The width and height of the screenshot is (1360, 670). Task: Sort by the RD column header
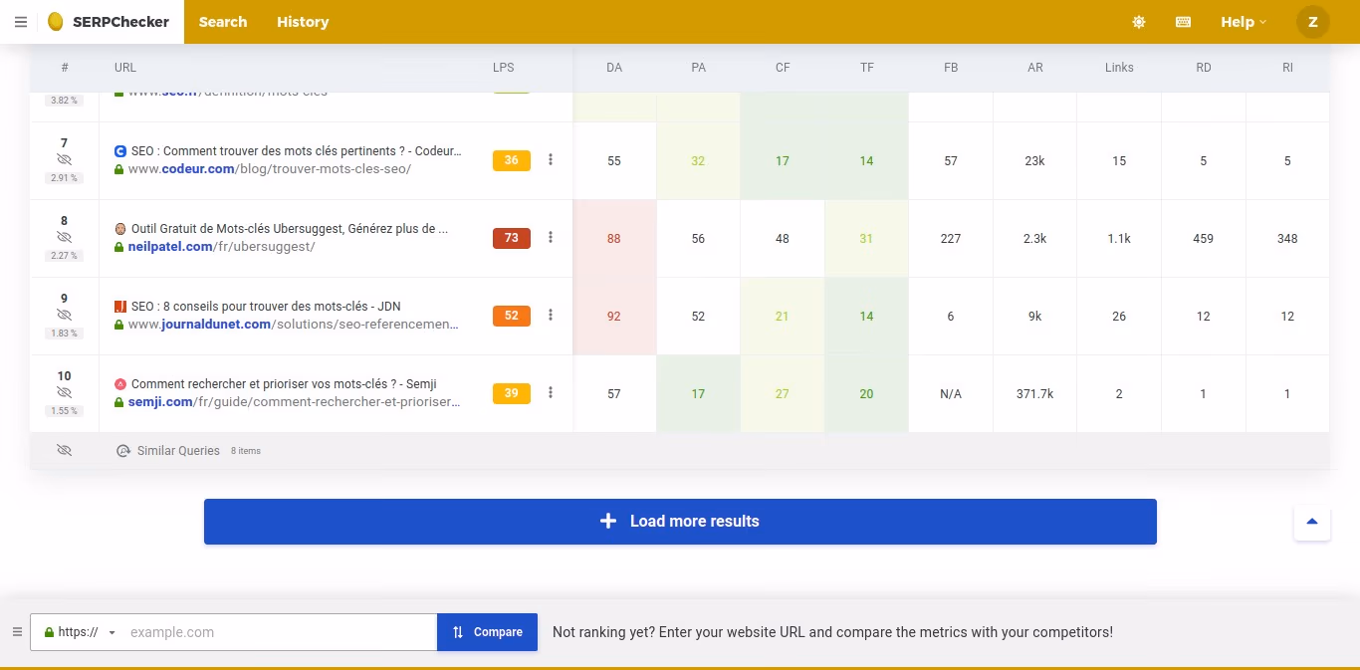[1204, 68]
